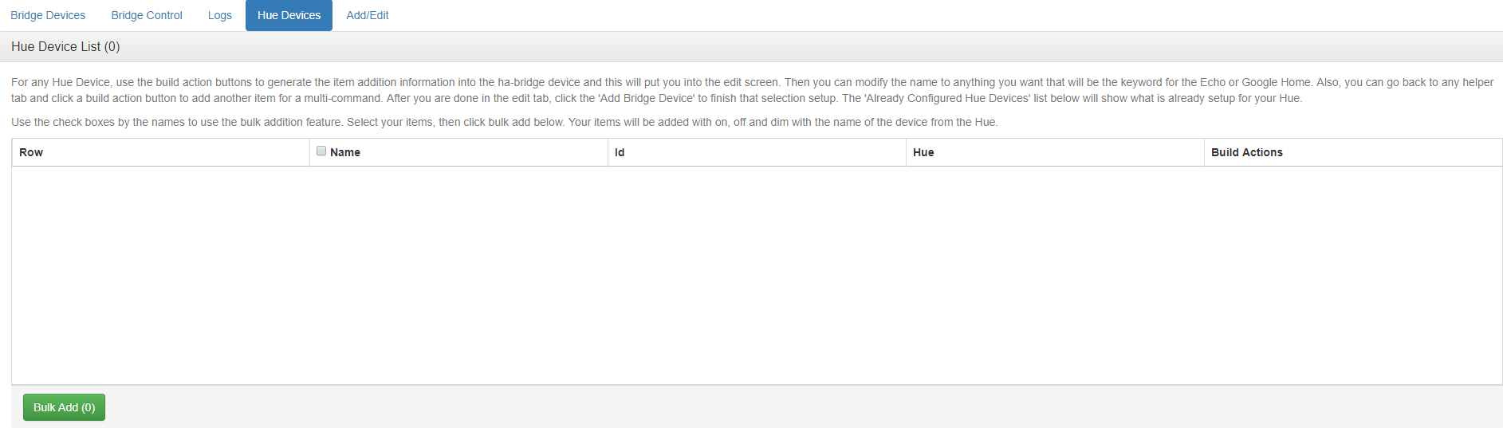The image size is (1503, 428).
Task: Go to the Add/Edit tab
Action: 368,15
